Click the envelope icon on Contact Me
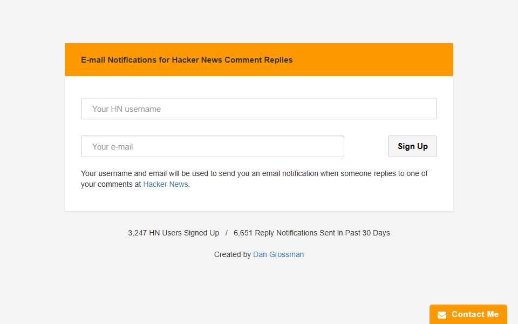The height and width of the screenshot is (324, 518). click(442, 315)
